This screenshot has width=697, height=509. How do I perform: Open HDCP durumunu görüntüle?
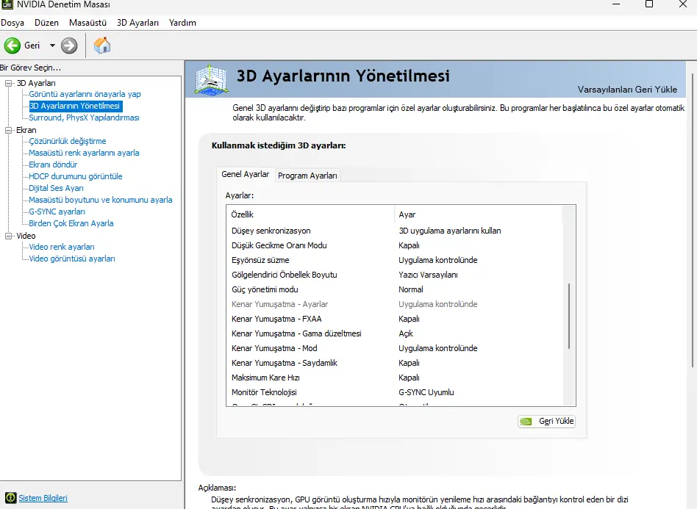coord(75,176)
